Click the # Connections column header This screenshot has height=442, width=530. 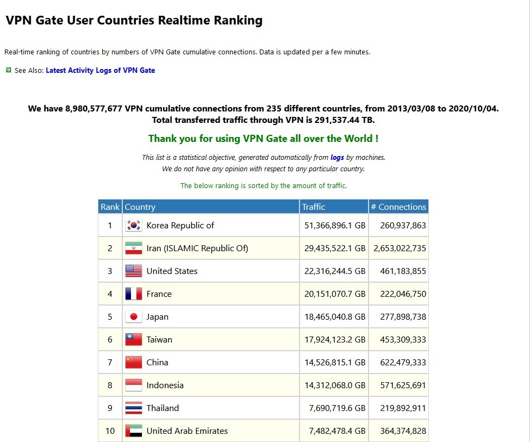[x=398, y=207]
